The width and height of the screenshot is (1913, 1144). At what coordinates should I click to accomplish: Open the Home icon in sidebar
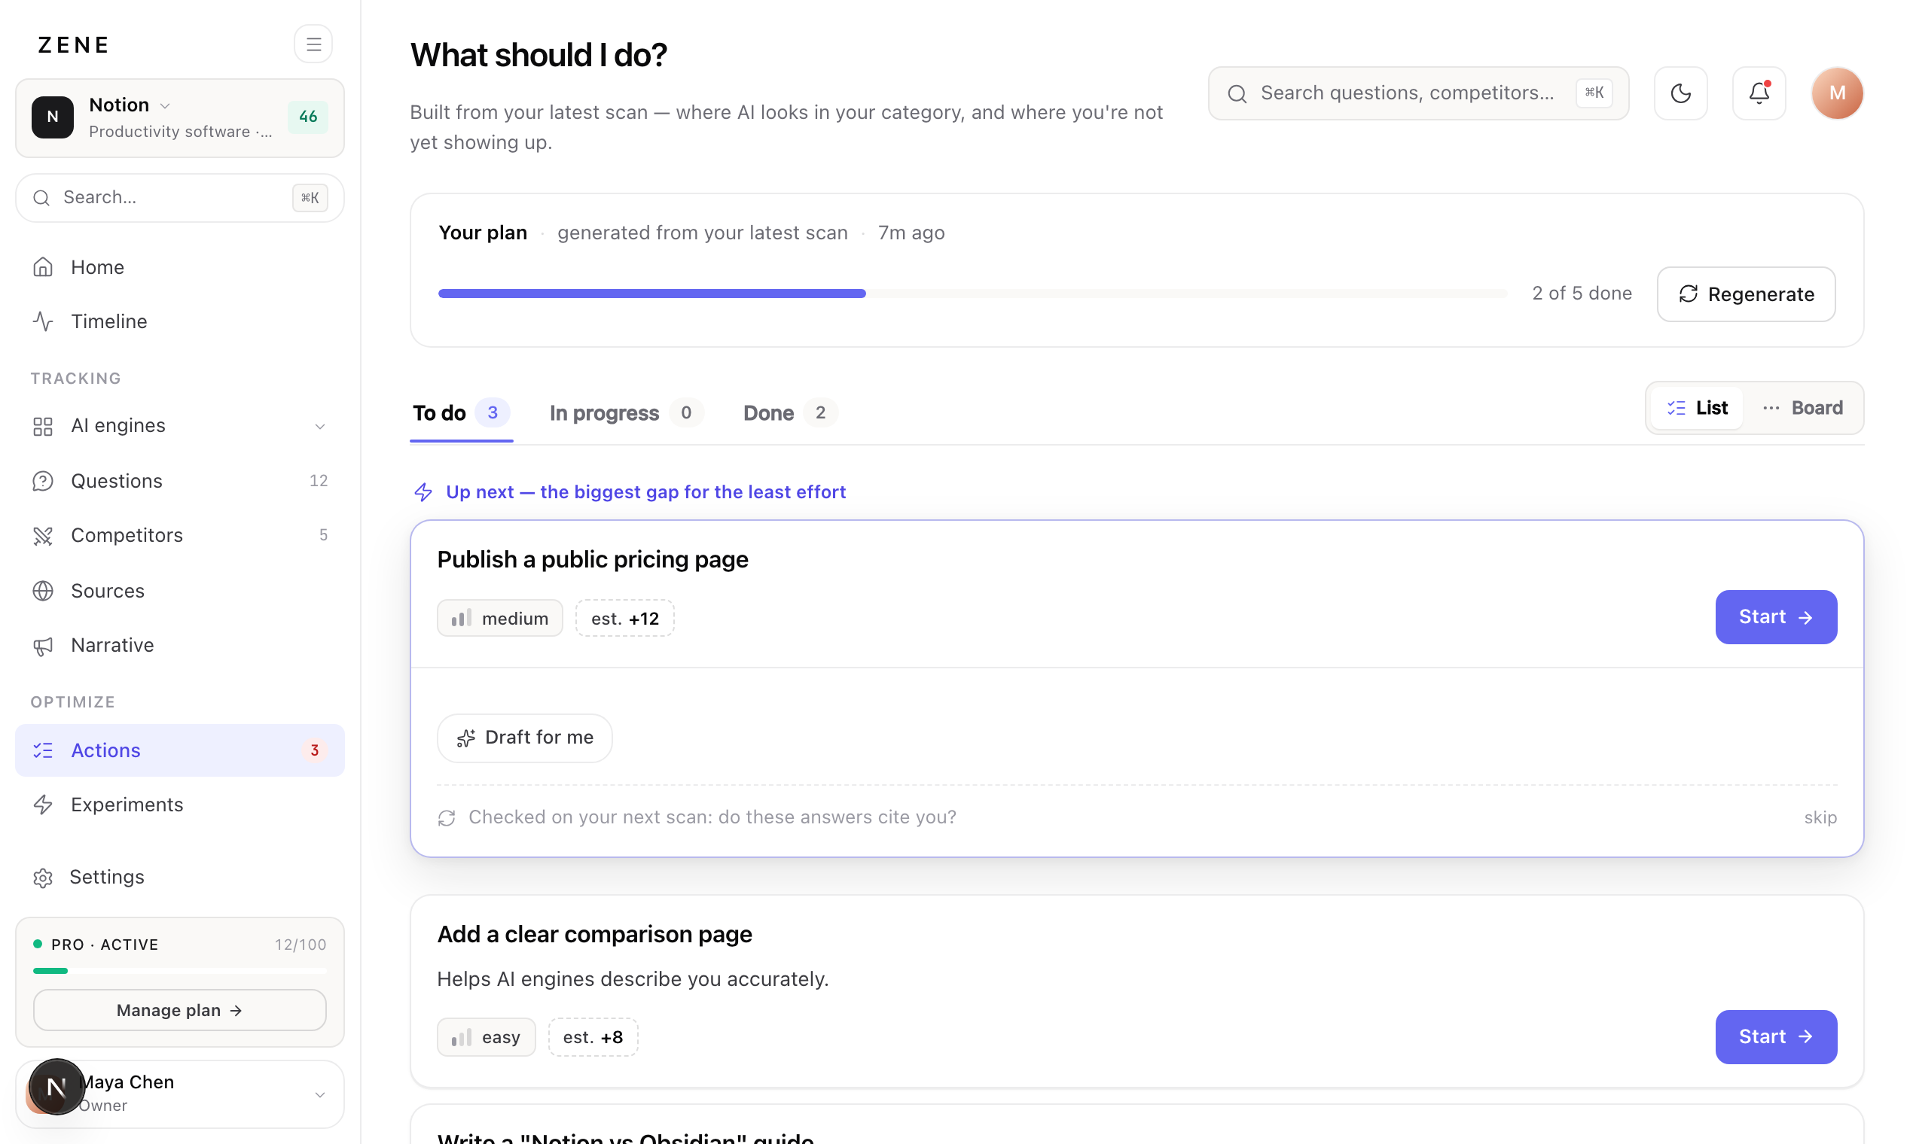43,266
